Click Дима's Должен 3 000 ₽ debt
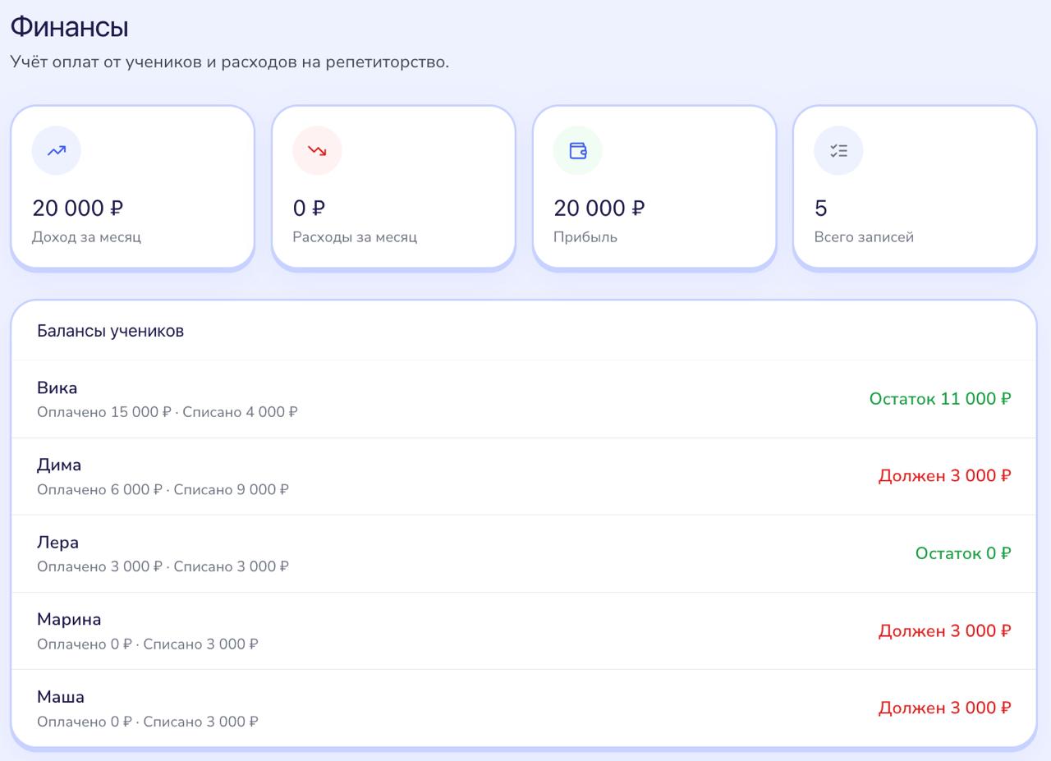 945,476
